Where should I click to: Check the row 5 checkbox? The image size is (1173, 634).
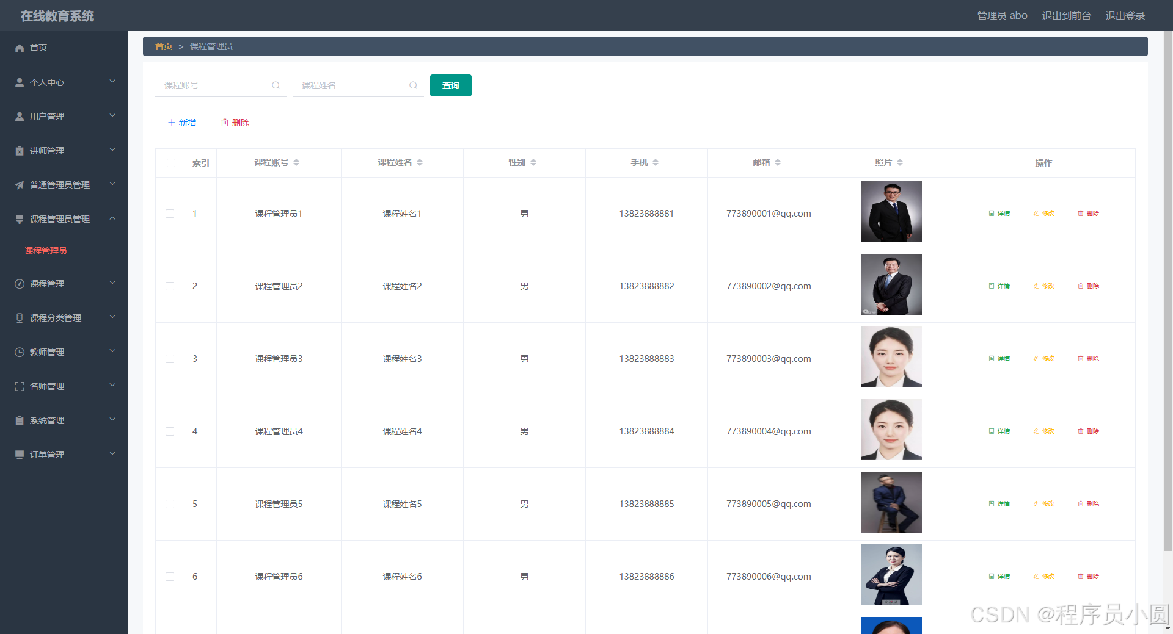tap(170, 504)
